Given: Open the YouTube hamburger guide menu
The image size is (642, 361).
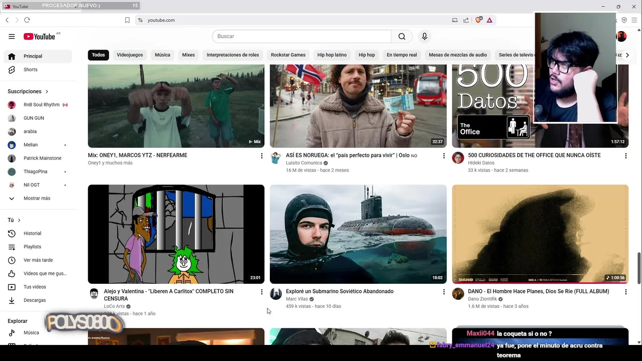Looking at the screenshot, I should click(x=12, y=36).
